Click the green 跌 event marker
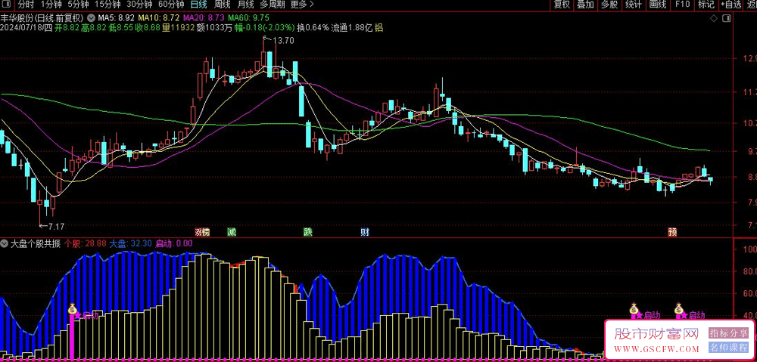The image size is (757, 362). [x=307, y=232]
